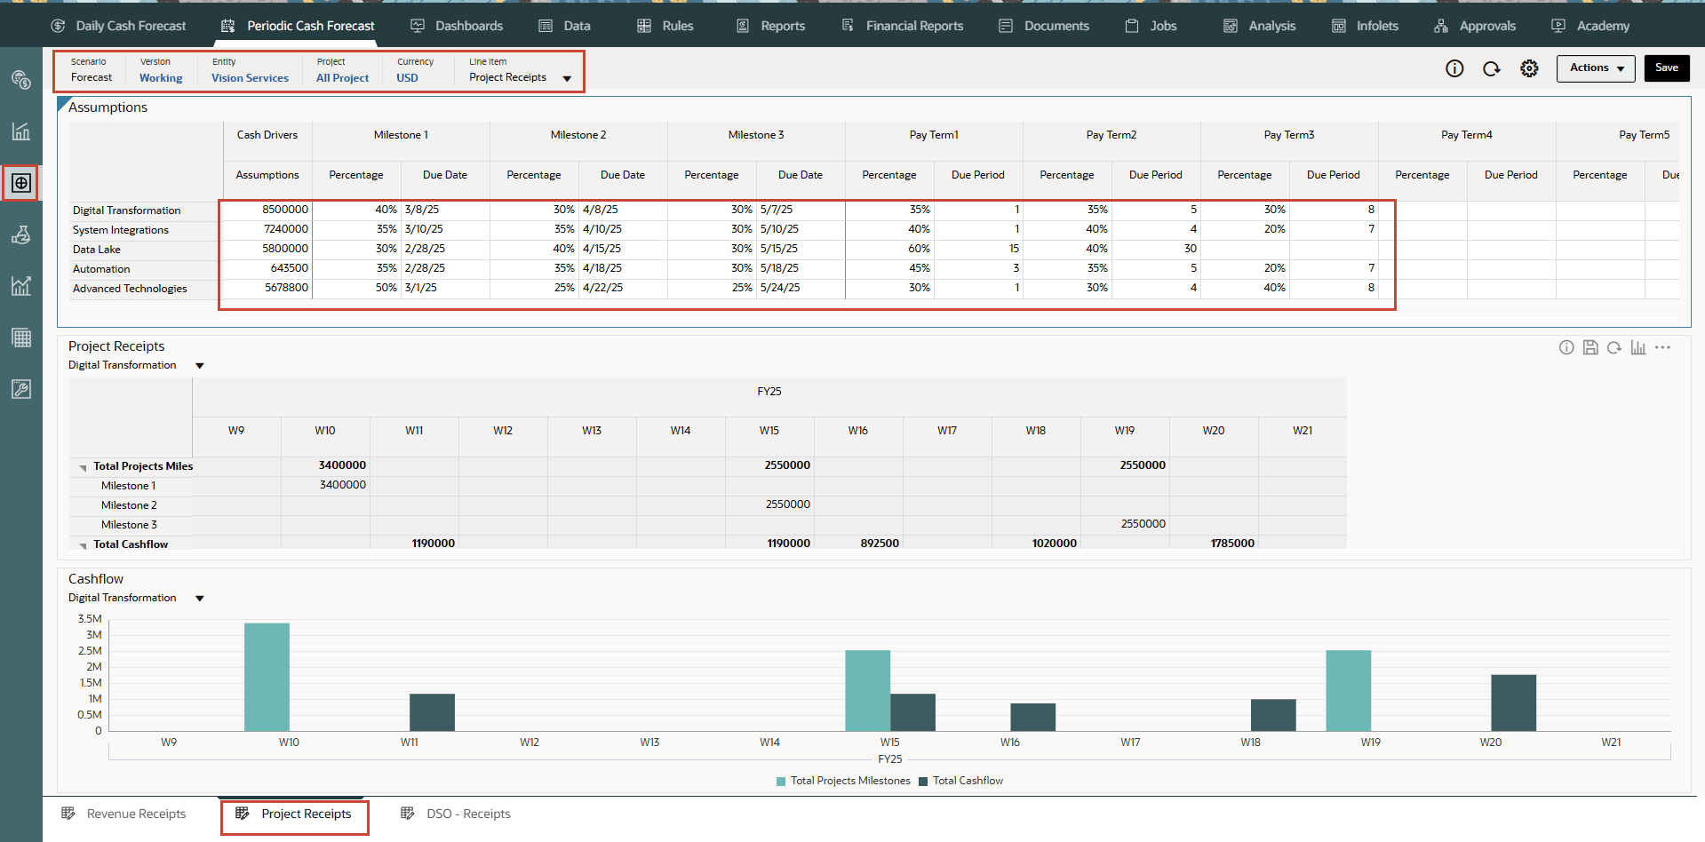Viewport: 1705px width, 842px height.
Task: Expand the Line Item Project Receipts dropdown
Action: 567,78
